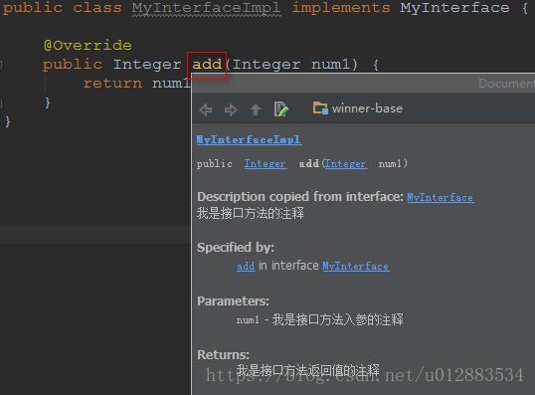Click the 'implements' keyword
This screenshot has height=395, width=535.
click(341, 8)
